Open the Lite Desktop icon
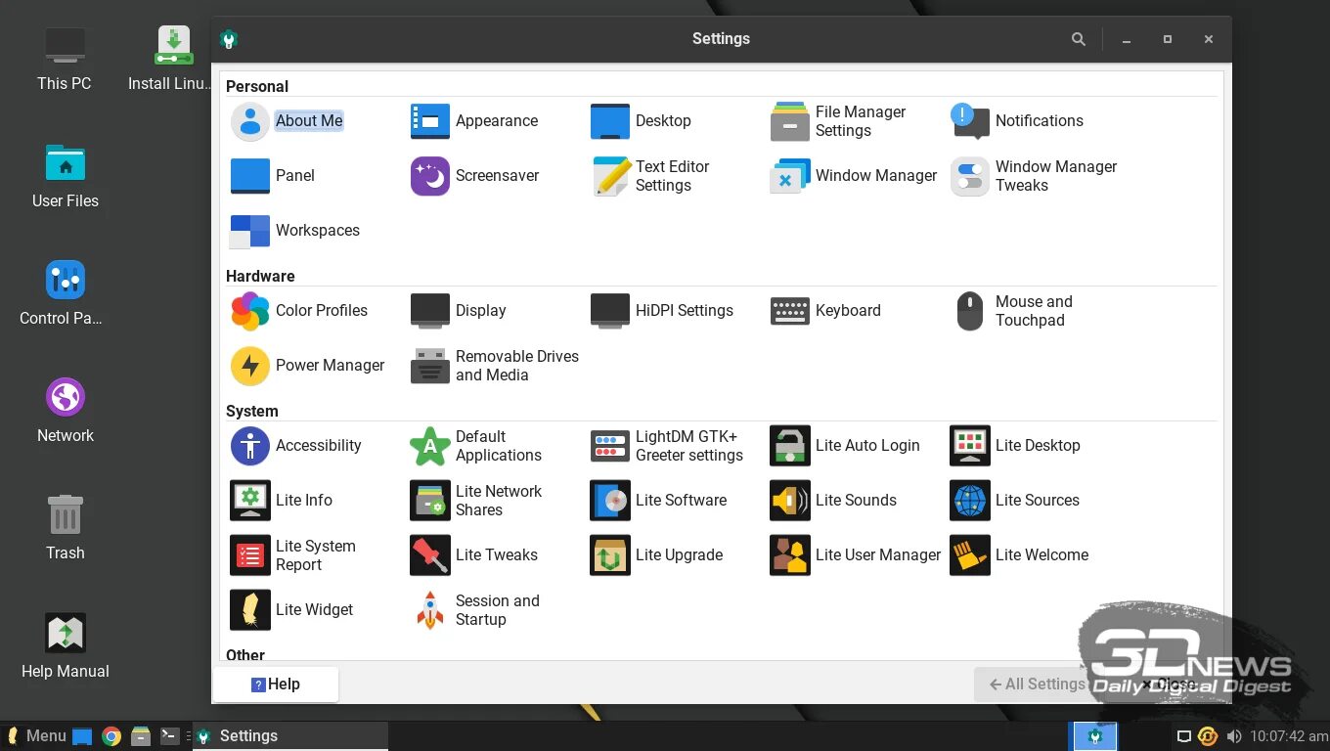 pos(970,446)
